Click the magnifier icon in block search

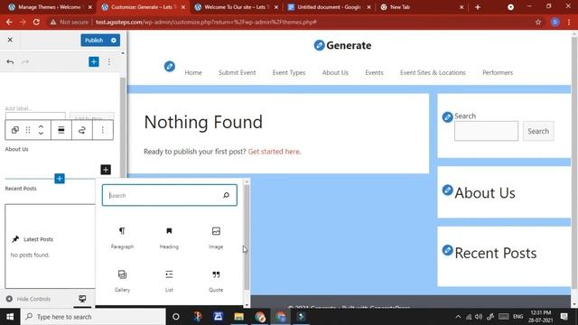(226, 195)
